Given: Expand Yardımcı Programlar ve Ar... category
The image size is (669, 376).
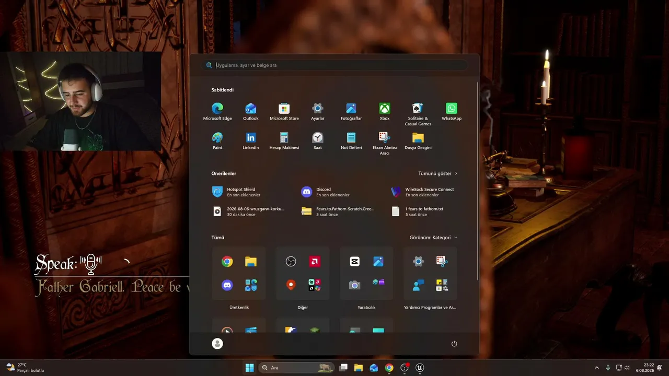Looking at the screenshot, I should click(442, 285).
